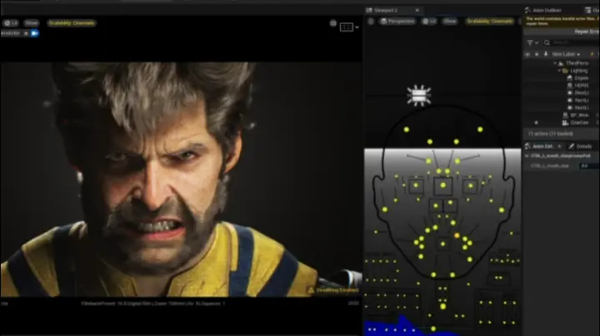Open the Perspective dropdown in Viewport 2
This screenshot has width=600, height=336.
[397, 22]
